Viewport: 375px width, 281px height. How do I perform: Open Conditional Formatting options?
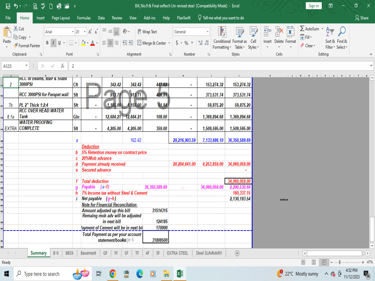point(222,37)
